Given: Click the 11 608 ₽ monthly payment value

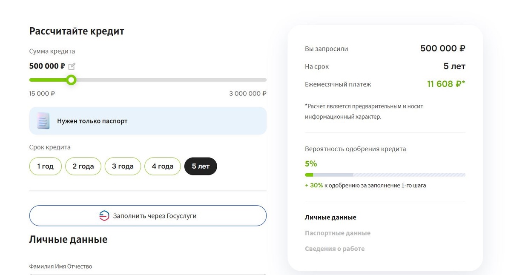Looking at the screenshot, I should [445, 84].
